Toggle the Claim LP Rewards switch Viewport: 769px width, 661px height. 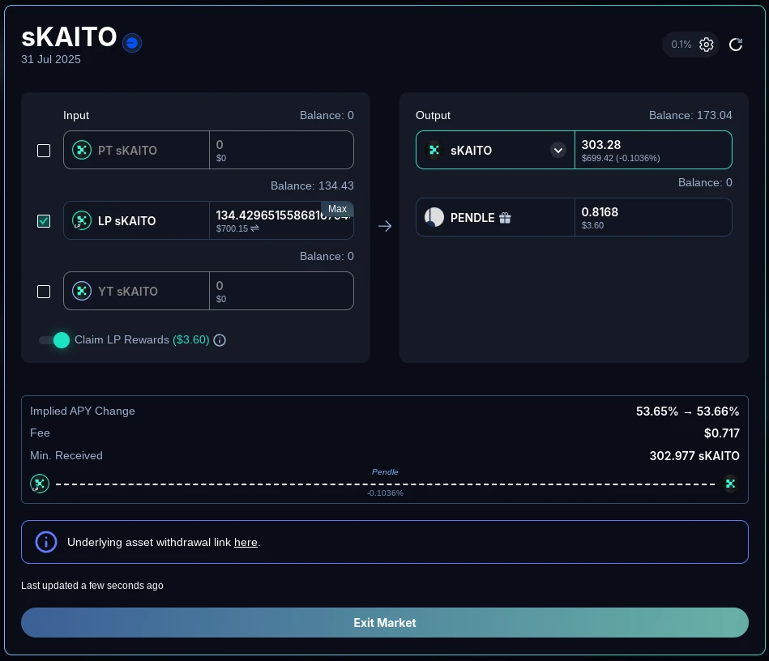coord(54,340)
